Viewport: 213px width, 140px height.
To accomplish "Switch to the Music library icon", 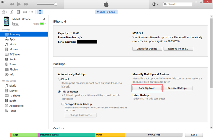I will click(x=12, y=12).
